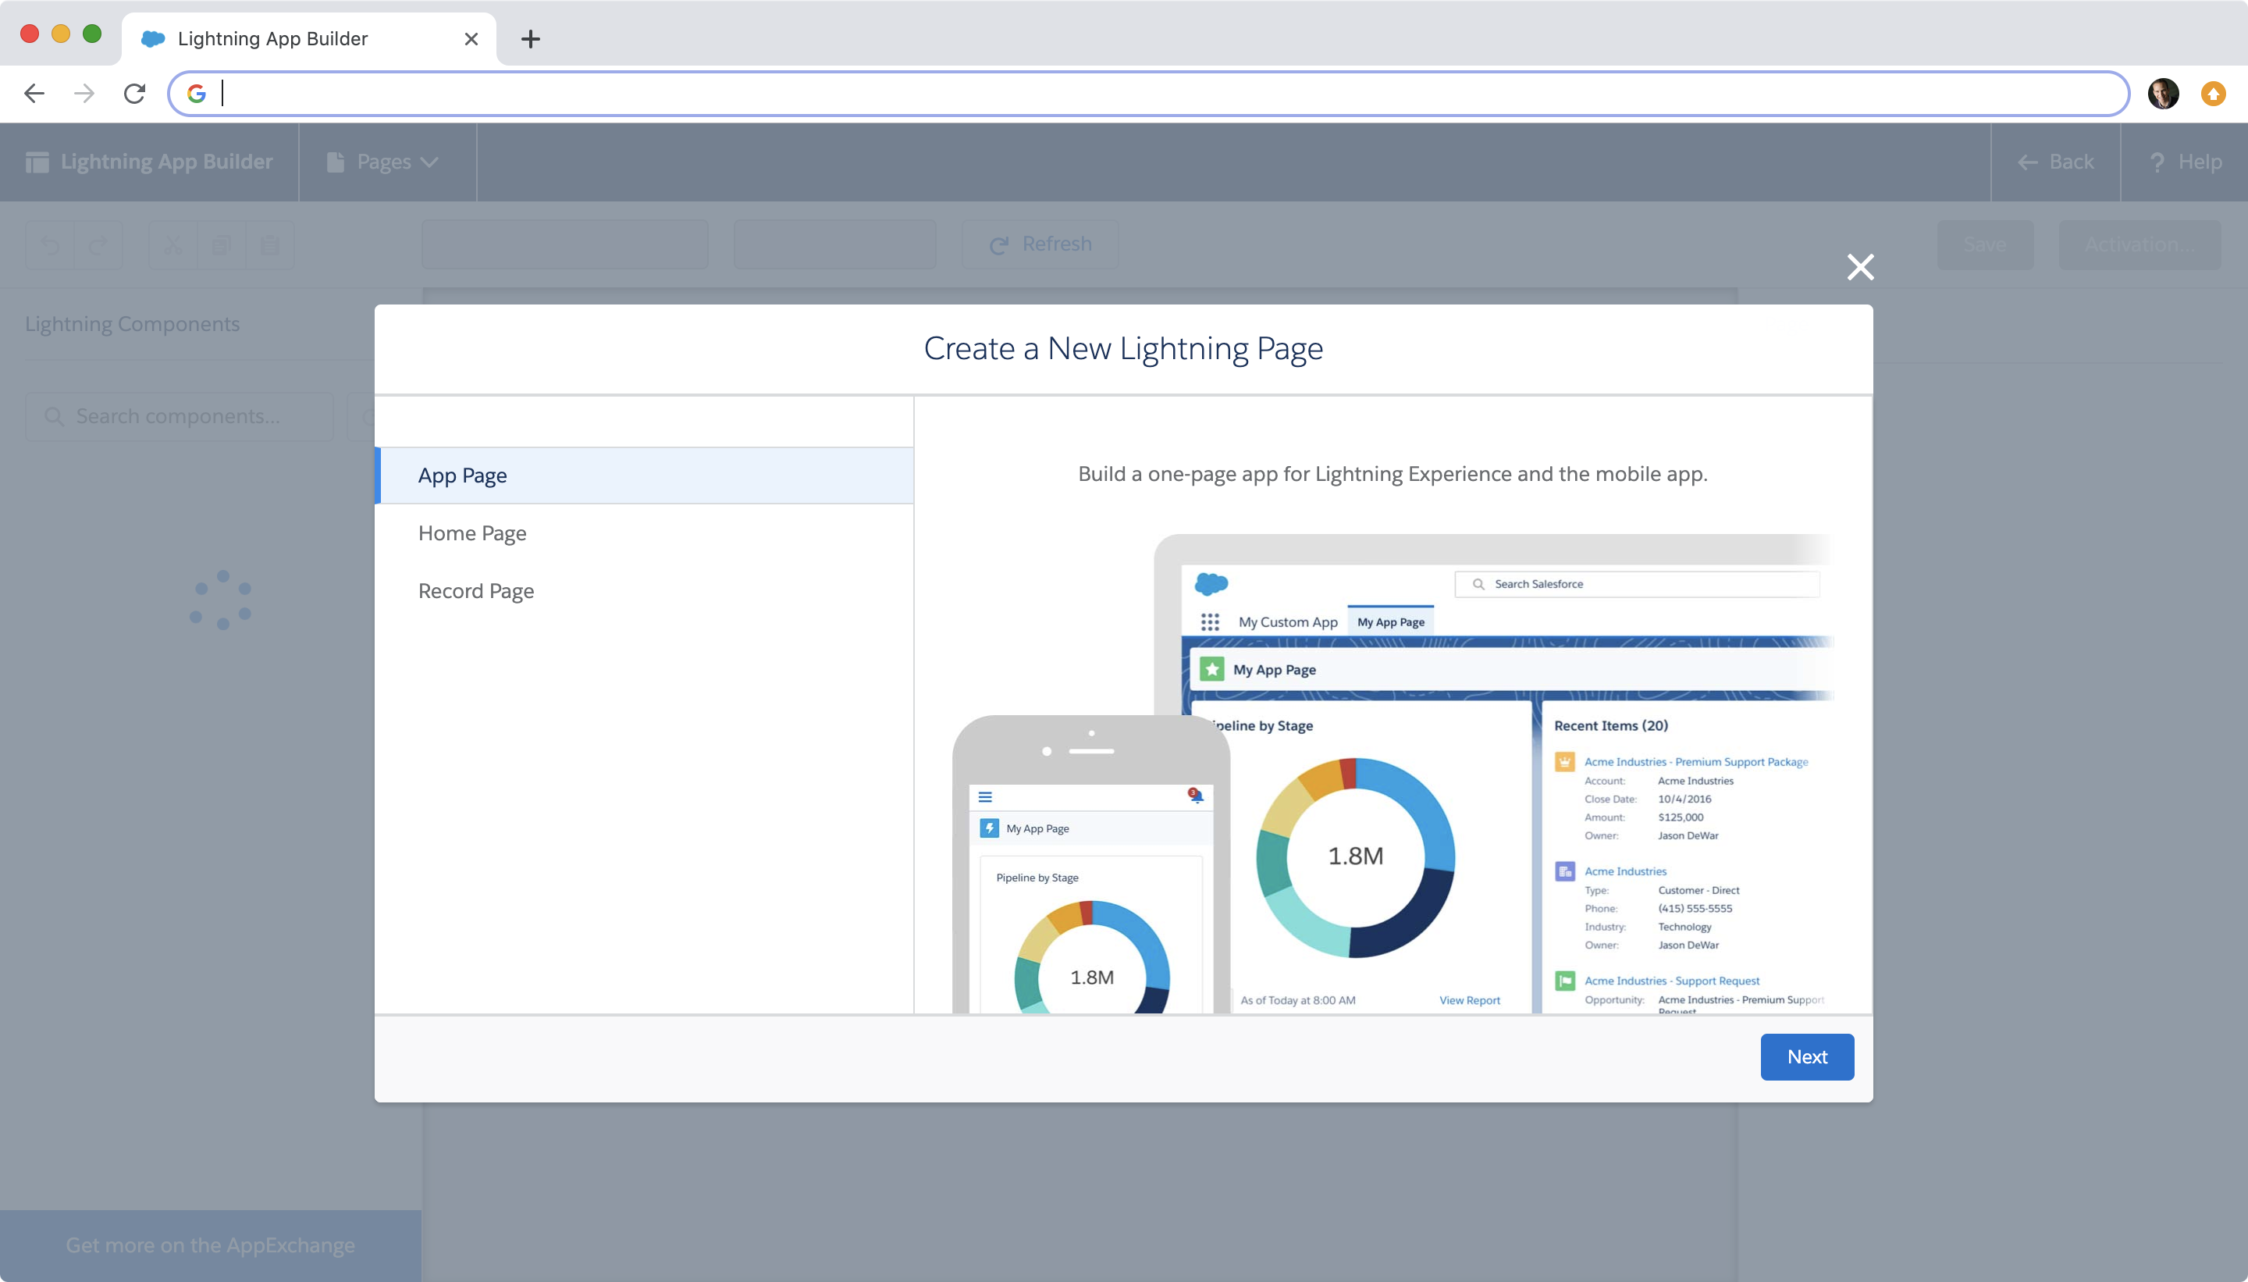Click the paste clipboard icon

pyautogui.click(x=270, y=245)
